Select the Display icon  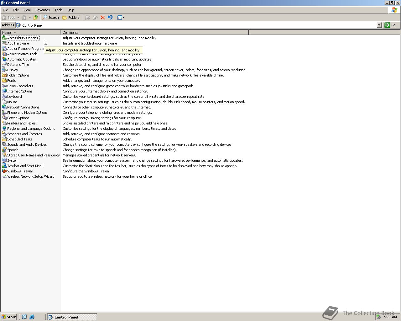coord(4,70)
